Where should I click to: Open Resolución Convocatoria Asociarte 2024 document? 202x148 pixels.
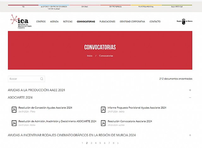coord(130,121)
